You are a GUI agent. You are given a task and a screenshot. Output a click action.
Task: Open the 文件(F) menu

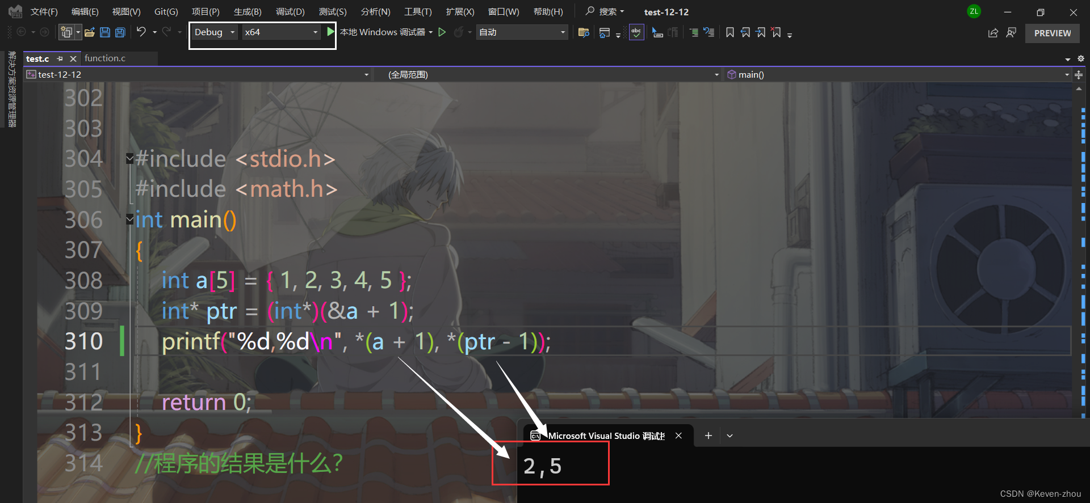tap(44, 12)
